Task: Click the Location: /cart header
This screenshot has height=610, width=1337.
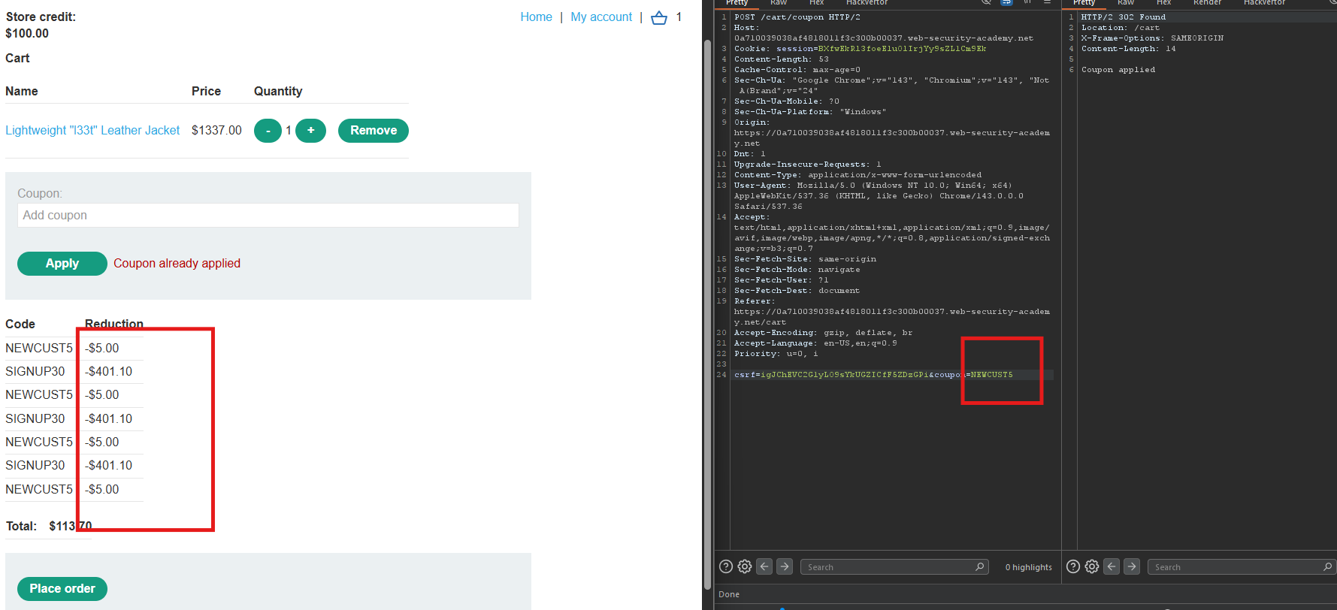Action: [1121, 28]
